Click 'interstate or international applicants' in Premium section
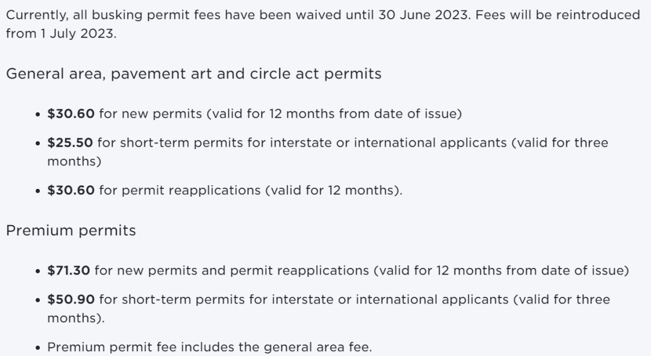651x356 pixels. (x=390, y=299)
